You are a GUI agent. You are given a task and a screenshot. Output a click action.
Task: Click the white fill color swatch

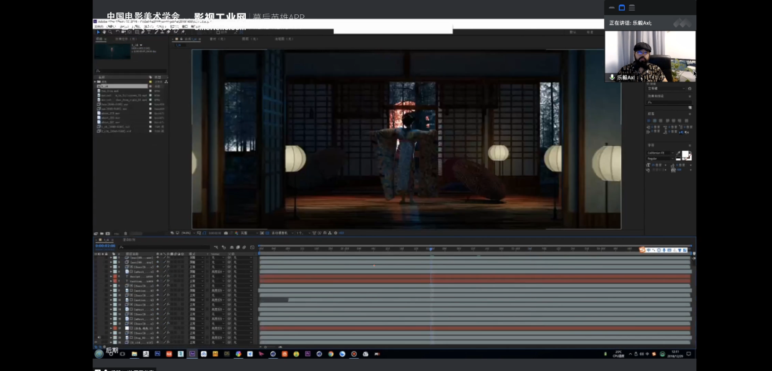pyautogui.click(x=686, y=154)
